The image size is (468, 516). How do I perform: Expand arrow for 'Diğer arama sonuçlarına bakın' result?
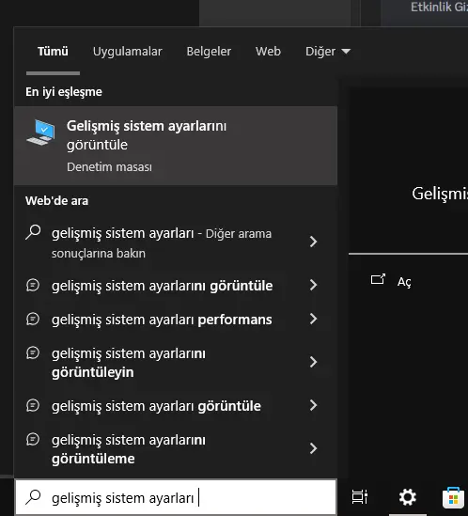[313, 242]
